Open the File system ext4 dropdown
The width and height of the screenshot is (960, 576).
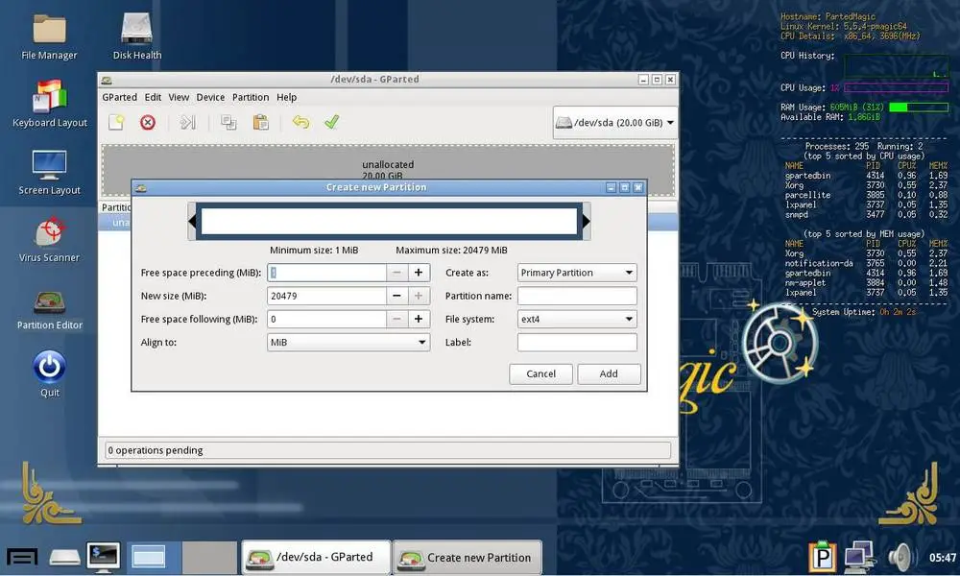tap(577, 319)
